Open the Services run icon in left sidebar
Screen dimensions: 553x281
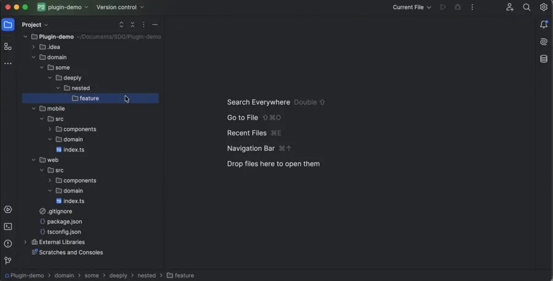pyautogui.click(x=8, y=210)
